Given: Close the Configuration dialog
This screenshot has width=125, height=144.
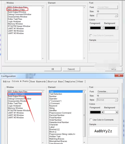Looking at the screenshot, I should click(119, 75).
